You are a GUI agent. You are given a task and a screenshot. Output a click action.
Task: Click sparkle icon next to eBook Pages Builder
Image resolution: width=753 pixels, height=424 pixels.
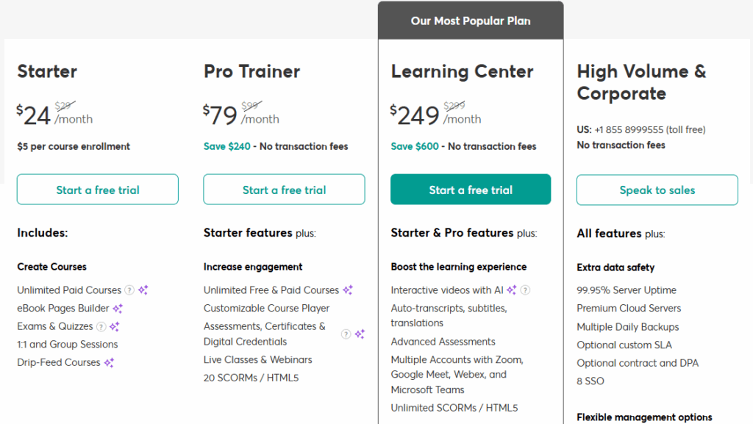coord(118,309)
